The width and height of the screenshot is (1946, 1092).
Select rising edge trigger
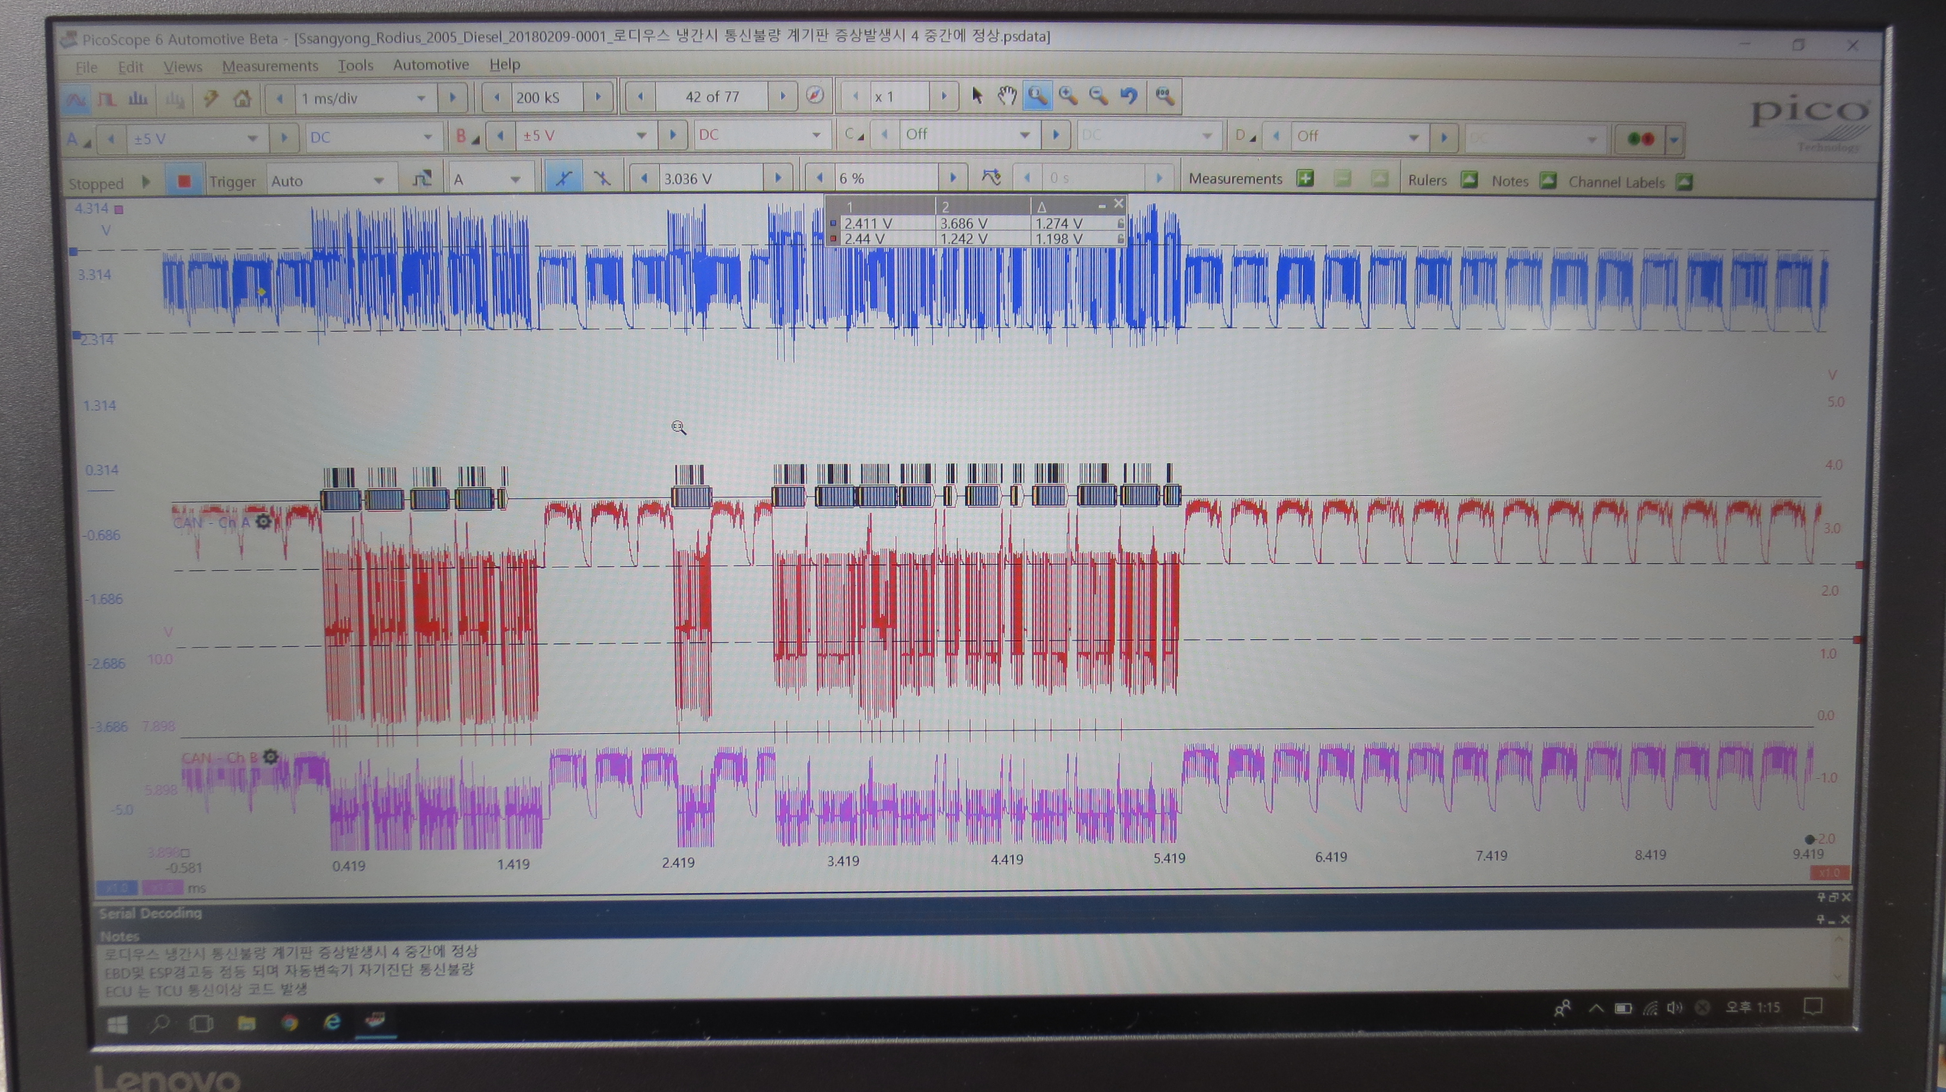[x=563, y=178]
